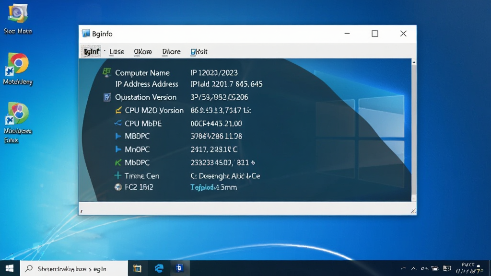
Task: Toggle the checkbox beside Ouistation Version
Action: pyautogui.click(x=107, y=97)
